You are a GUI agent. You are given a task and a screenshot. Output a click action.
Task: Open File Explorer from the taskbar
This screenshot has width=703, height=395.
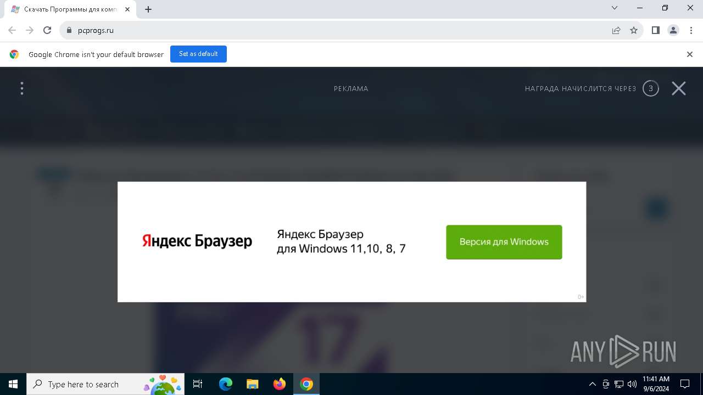click(252, 384)
